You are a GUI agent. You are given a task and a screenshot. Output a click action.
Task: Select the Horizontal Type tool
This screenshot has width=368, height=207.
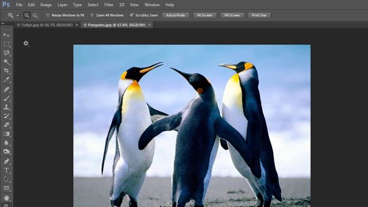click(x=6, y=170)
